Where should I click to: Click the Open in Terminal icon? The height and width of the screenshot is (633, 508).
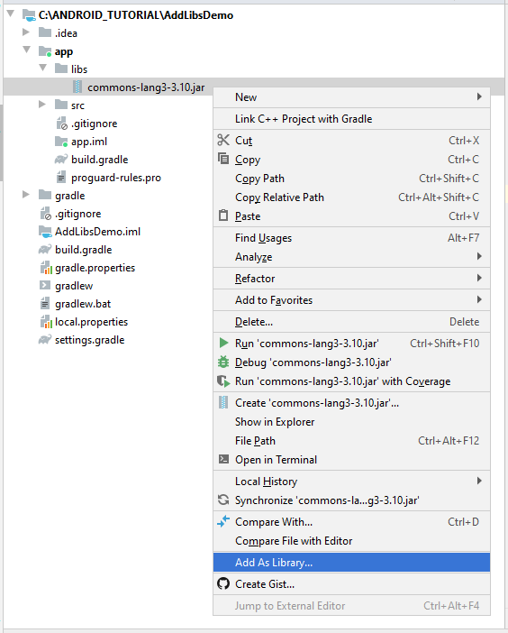(223, 459)
